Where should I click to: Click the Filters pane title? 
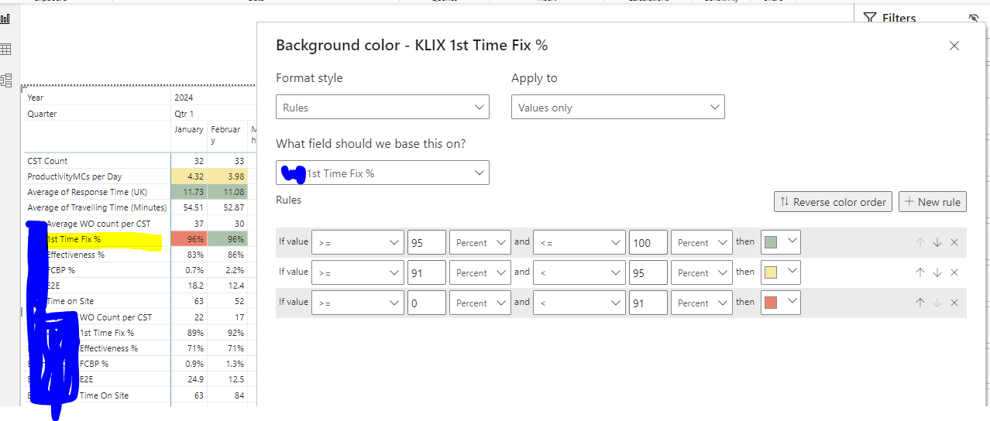[899, 18]
